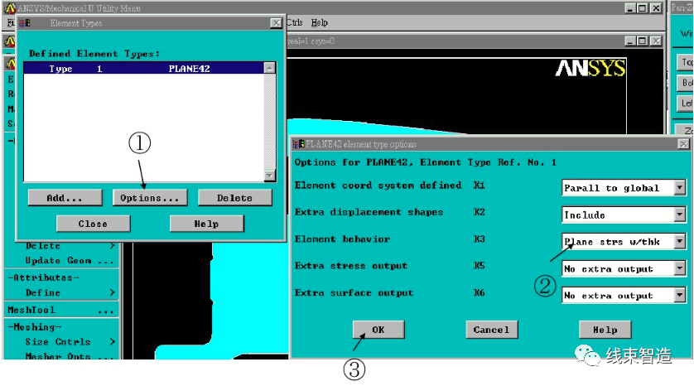Click the Add... button in Element Types

(x=65, y=197)
